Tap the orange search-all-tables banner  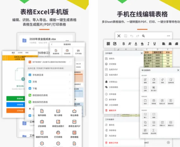(50, 62)
